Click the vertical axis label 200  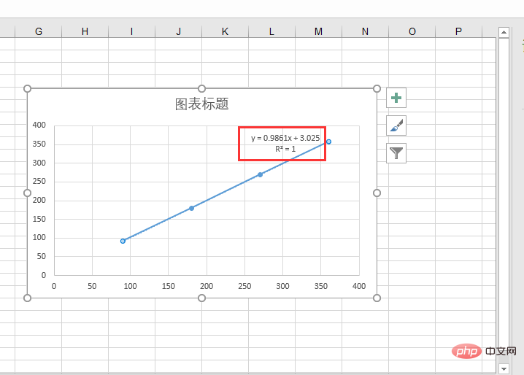tap(39, 200)
